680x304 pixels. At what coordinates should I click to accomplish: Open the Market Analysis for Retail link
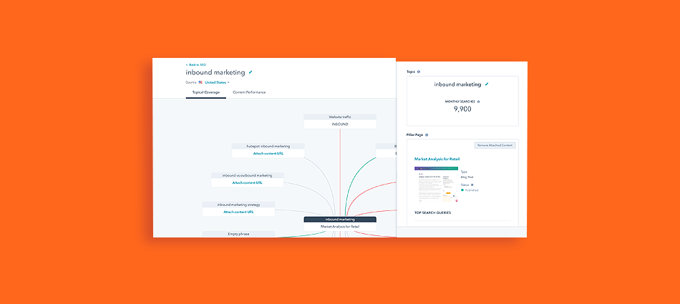(x=437, y=159)
